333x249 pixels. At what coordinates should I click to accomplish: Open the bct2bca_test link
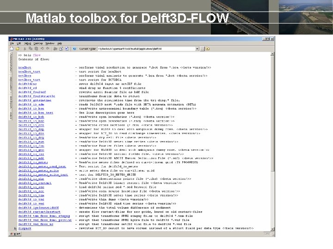coord(29,80)
